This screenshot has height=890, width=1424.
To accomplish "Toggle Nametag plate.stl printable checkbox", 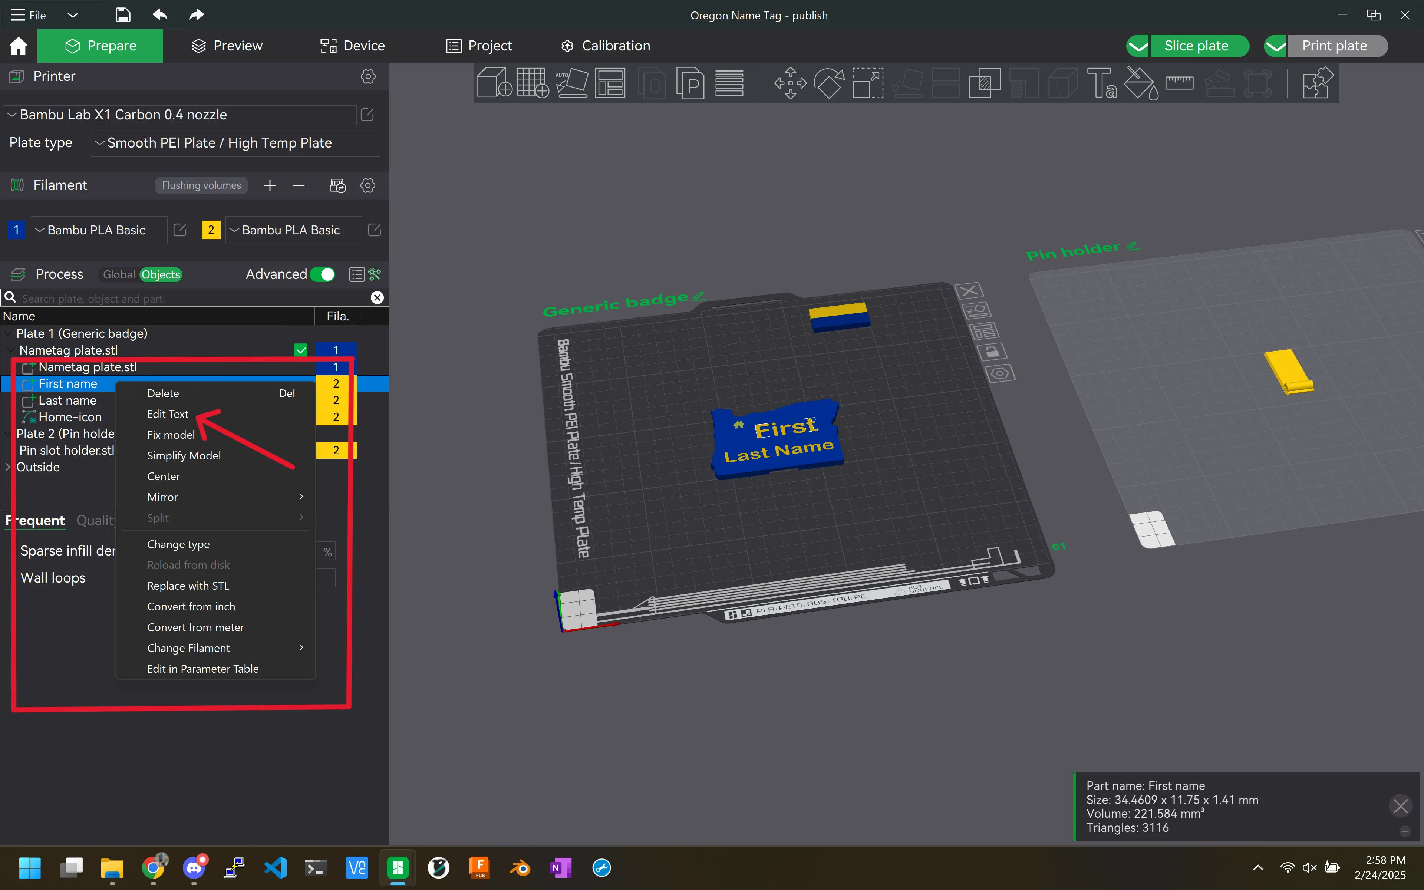I will (x=301, y=350).
